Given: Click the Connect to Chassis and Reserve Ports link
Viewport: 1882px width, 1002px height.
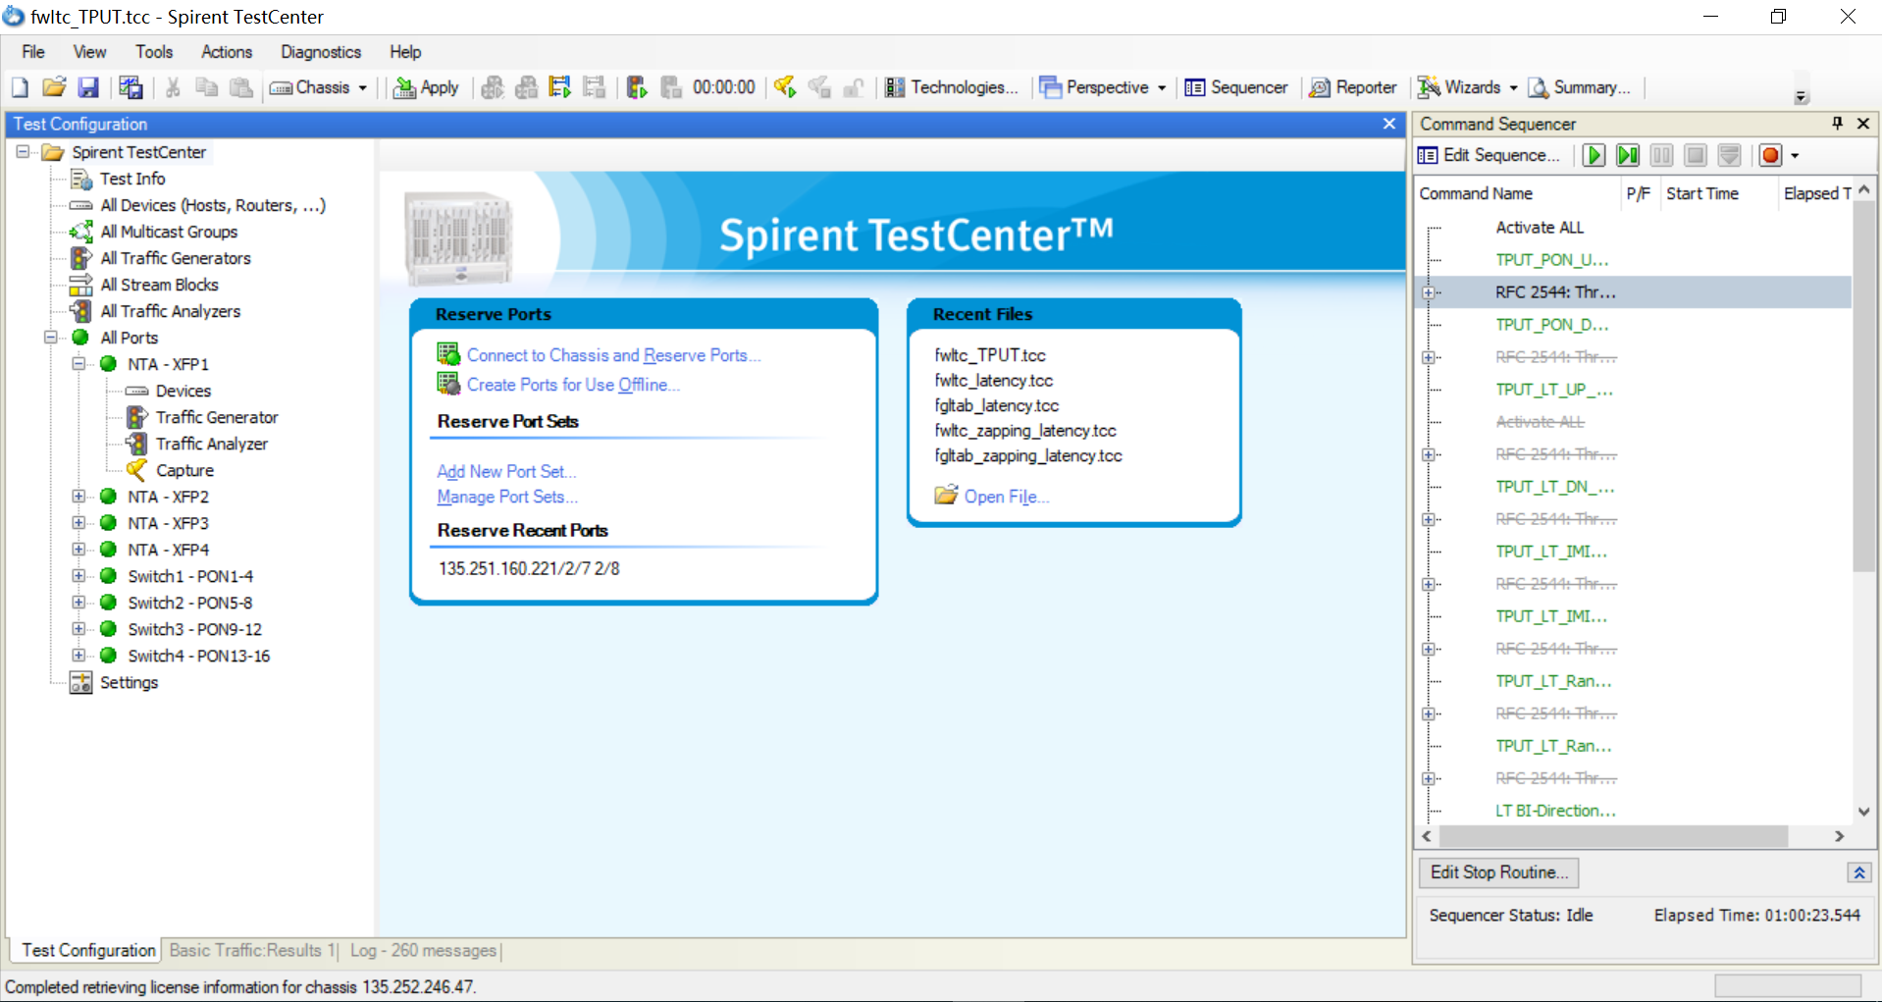Looking at the screenshot, I should tap(613, 354).
